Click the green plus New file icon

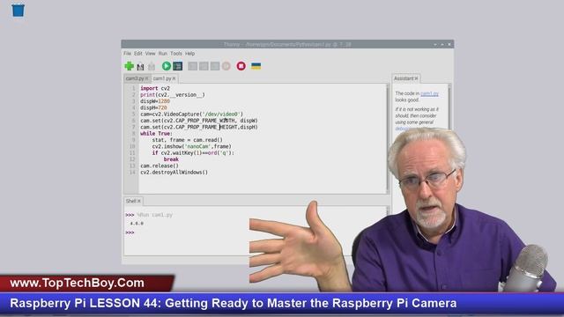[130, 66]
